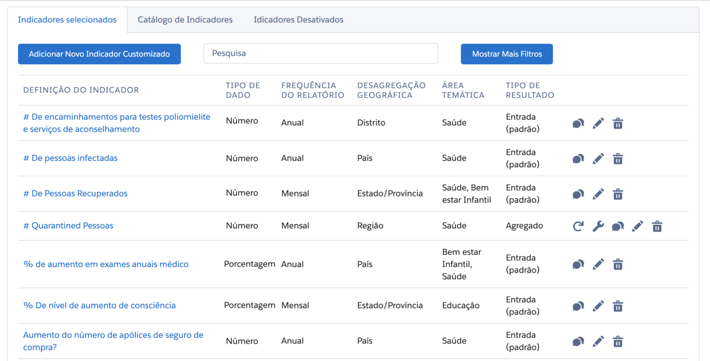Delete De Pessoas Recuperados indicator
Image resolution: width=710 pixels, height=361 pixels.
618,194
